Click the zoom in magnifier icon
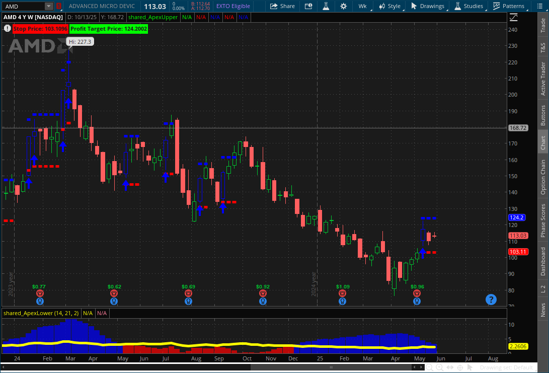549x373 pixels. [439, 367]
